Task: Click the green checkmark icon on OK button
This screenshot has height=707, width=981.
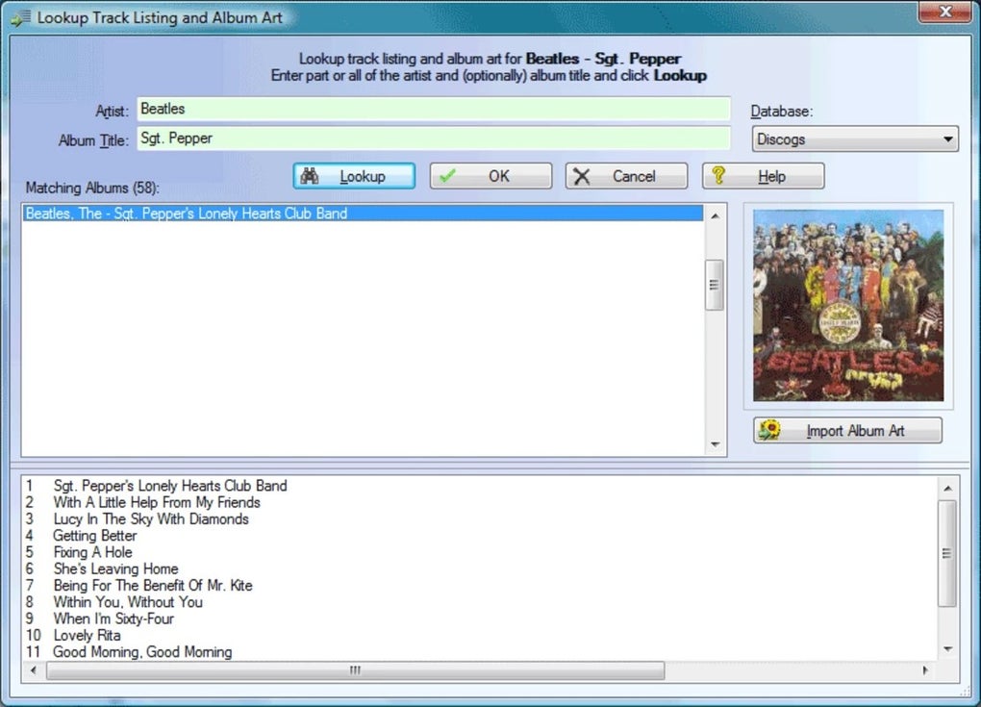Action: [x=449, y=175]
